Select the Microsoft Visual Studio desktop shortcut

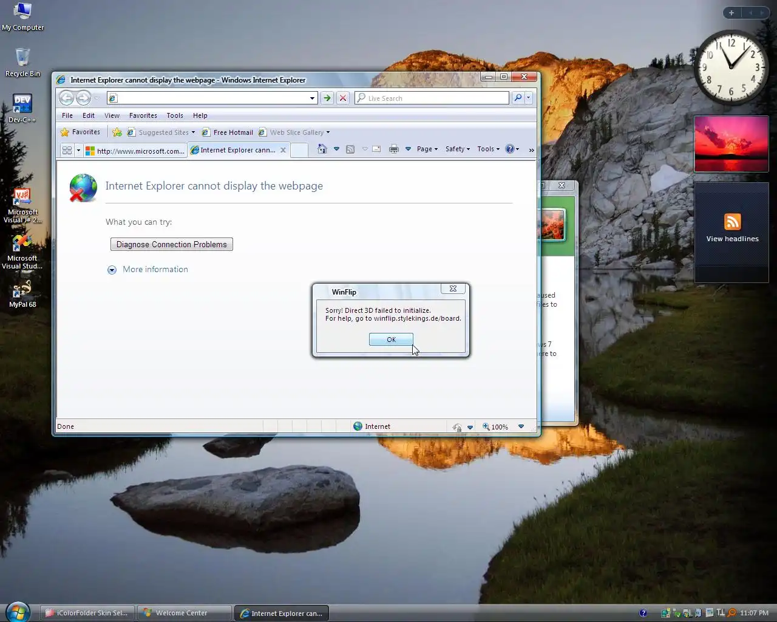click(x=22, y=252)
